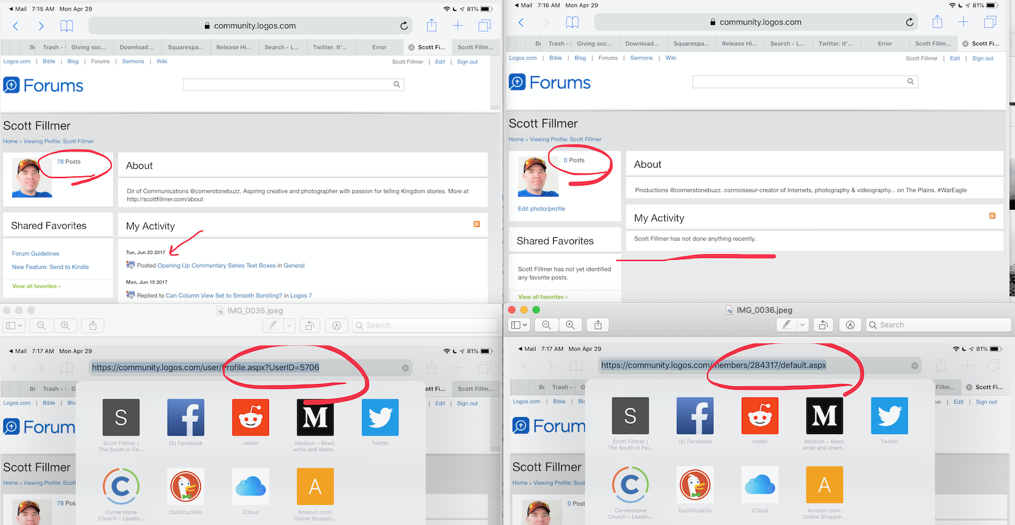
Task: Open the bookmarks book icon on the 78 Posts page
Action: click(x=66, y=26)
